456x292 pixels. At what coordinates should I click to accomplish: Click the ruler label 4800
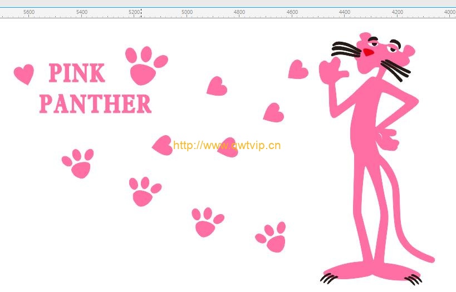tap(239, 12)
